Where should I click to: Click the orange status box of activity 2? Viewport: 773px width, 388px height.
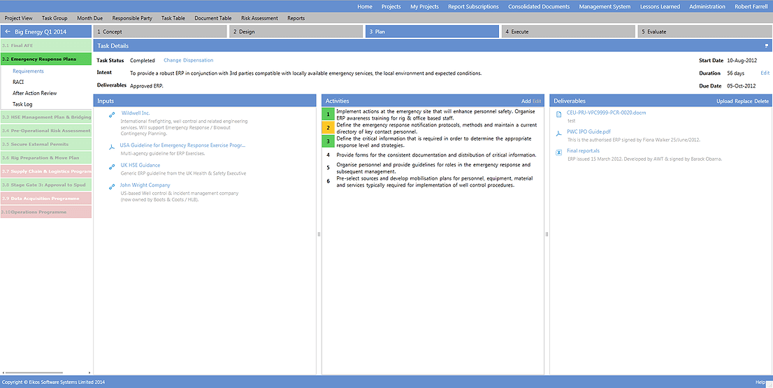pyautogui.click(x=328, y=127)
